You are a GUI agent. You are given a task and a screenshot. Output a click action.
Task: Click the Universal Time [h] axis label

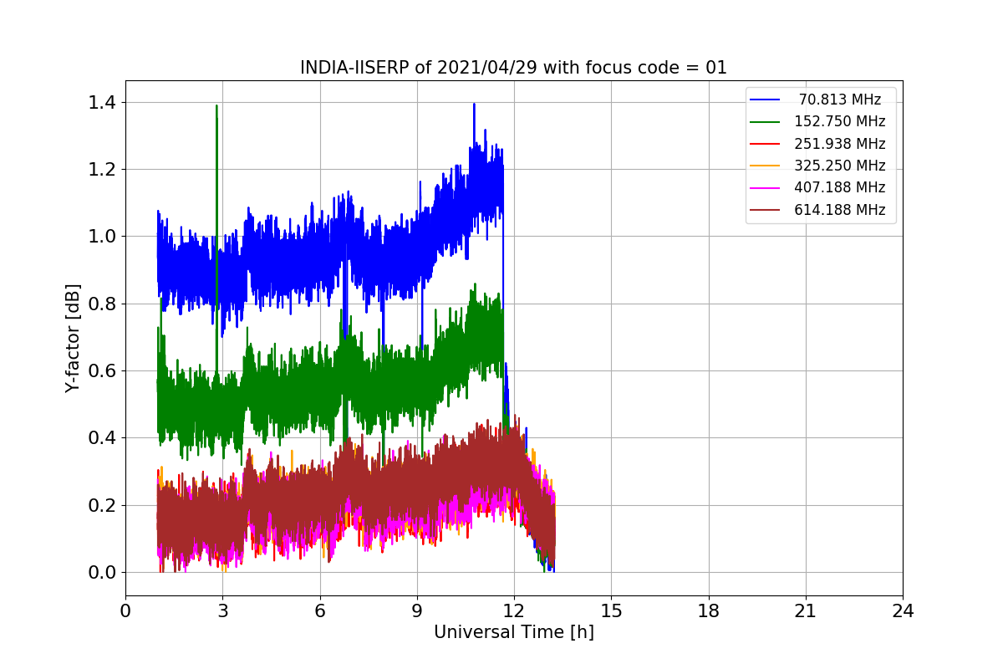[513, 632]
